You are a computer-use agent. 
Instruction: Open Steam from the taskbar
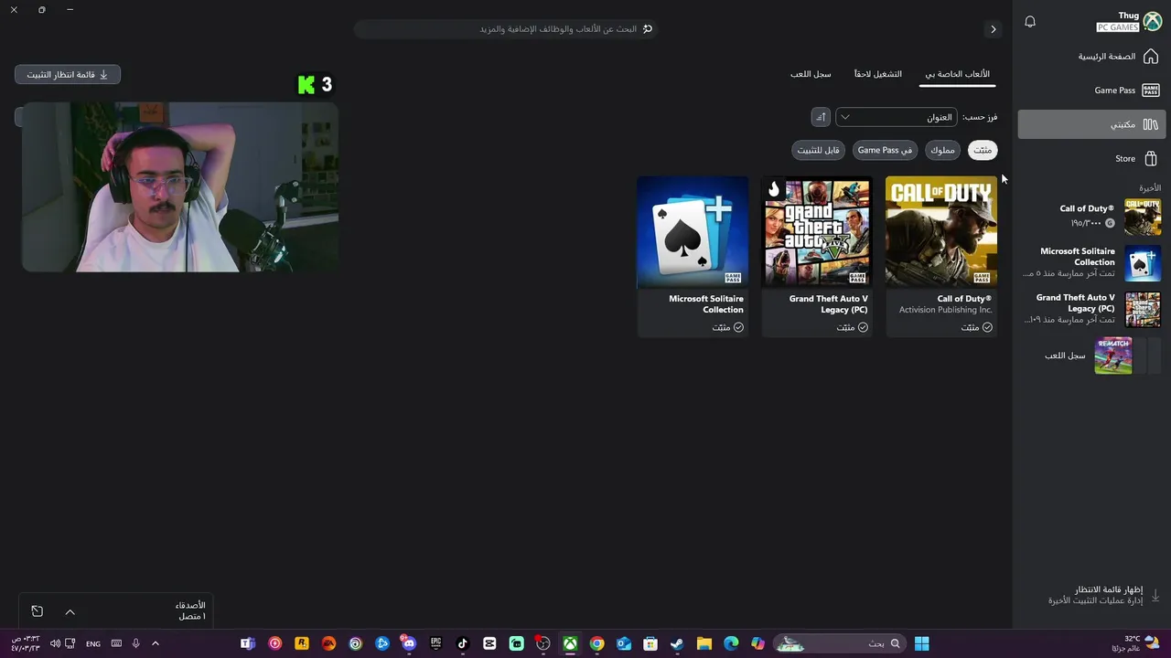click(x=677, y=643)
